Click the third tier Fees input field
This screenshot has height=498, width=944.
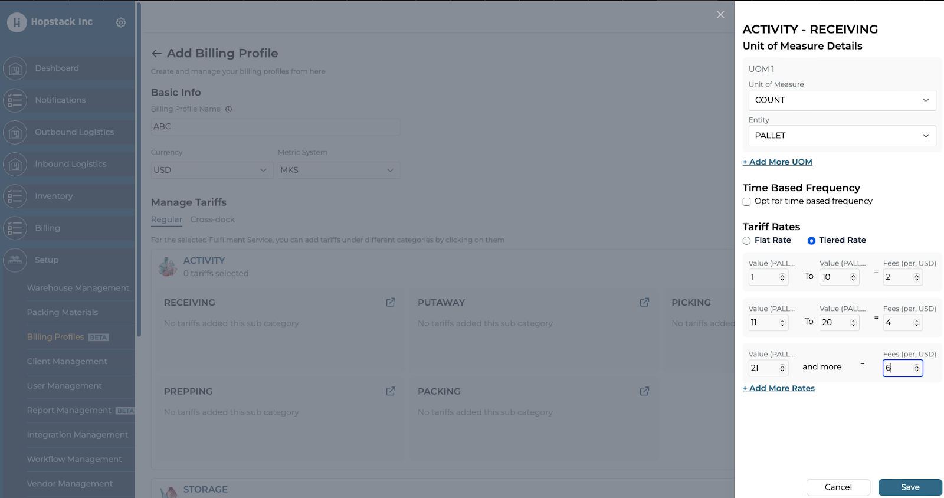coord(898,368)
